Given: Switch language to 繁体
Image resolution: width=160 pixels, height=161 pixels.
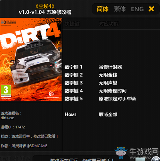Looking at the screenshot, I should pyautogui.click(x=120, y=9).
